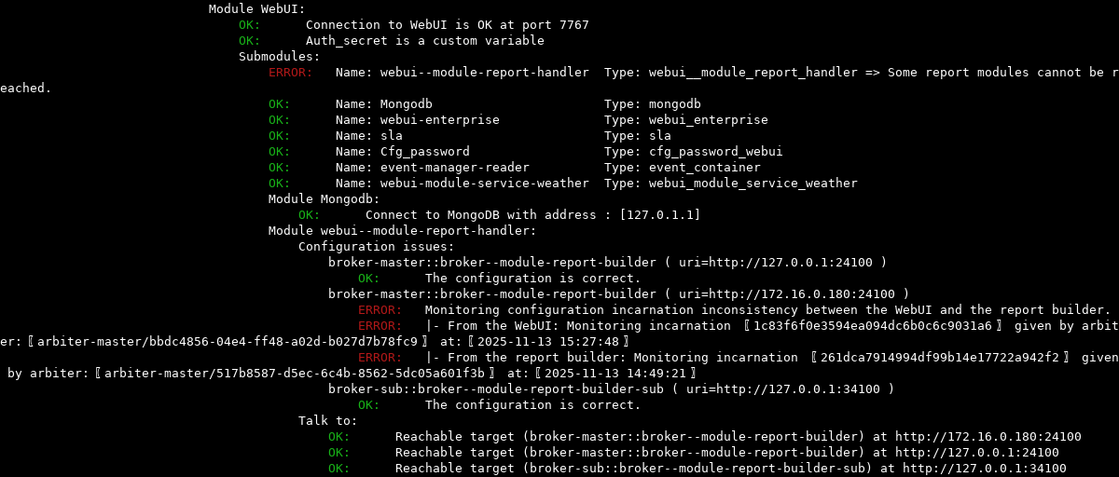This screenshot has width=1119, height=477.
Task: Click the "Configuration issues:" label
Action: pos(376,247)
